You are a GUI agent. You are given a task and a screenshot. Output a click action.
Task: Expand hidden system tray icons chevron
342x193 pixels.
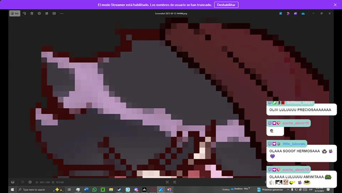[x=288, y=190]
